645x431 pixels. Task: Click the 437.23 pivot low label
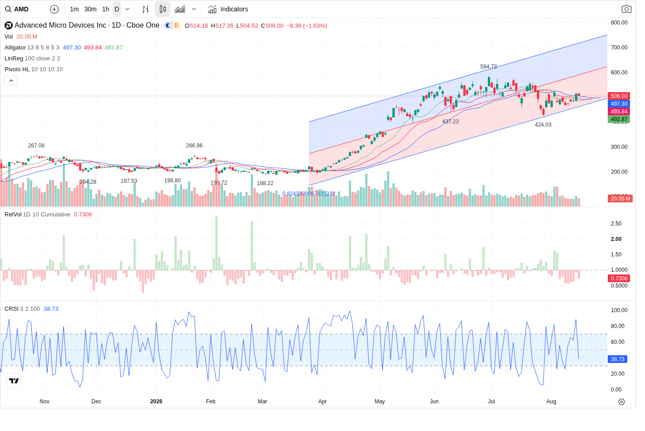pos(451,122)
